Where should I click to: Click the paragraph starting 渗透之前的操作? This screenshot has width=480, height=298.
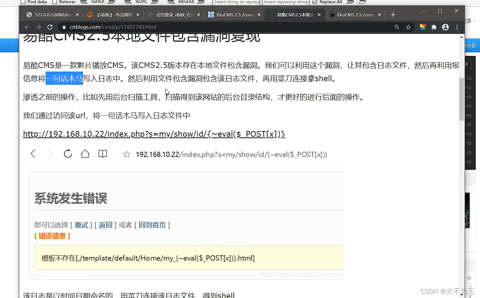[x=194, y=97]
